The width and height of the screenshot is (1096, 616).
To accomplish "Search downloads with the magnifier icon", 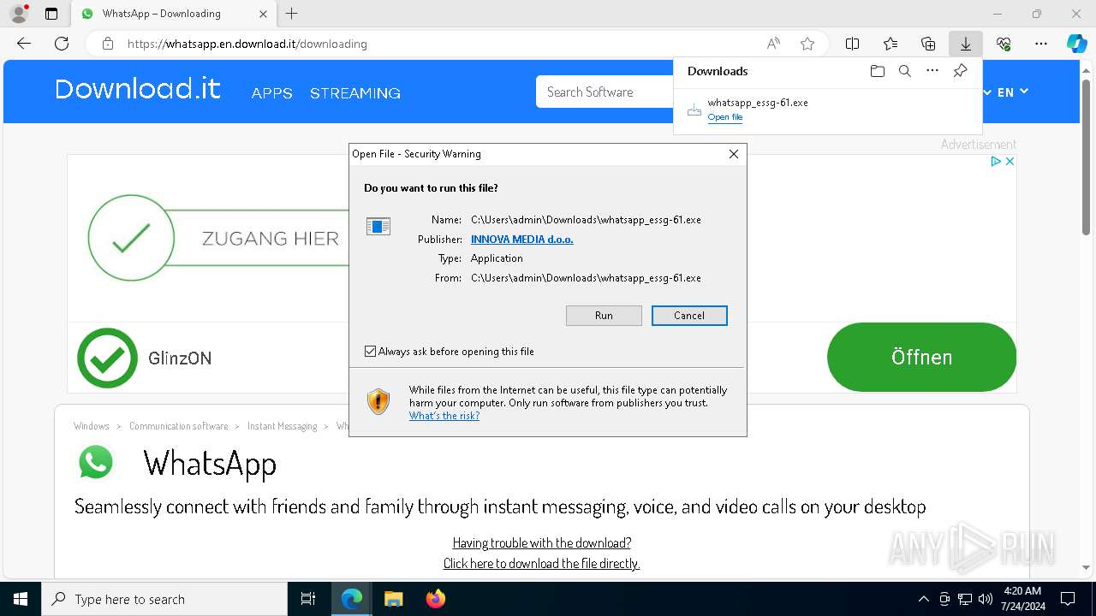I will tap(905, 71).
